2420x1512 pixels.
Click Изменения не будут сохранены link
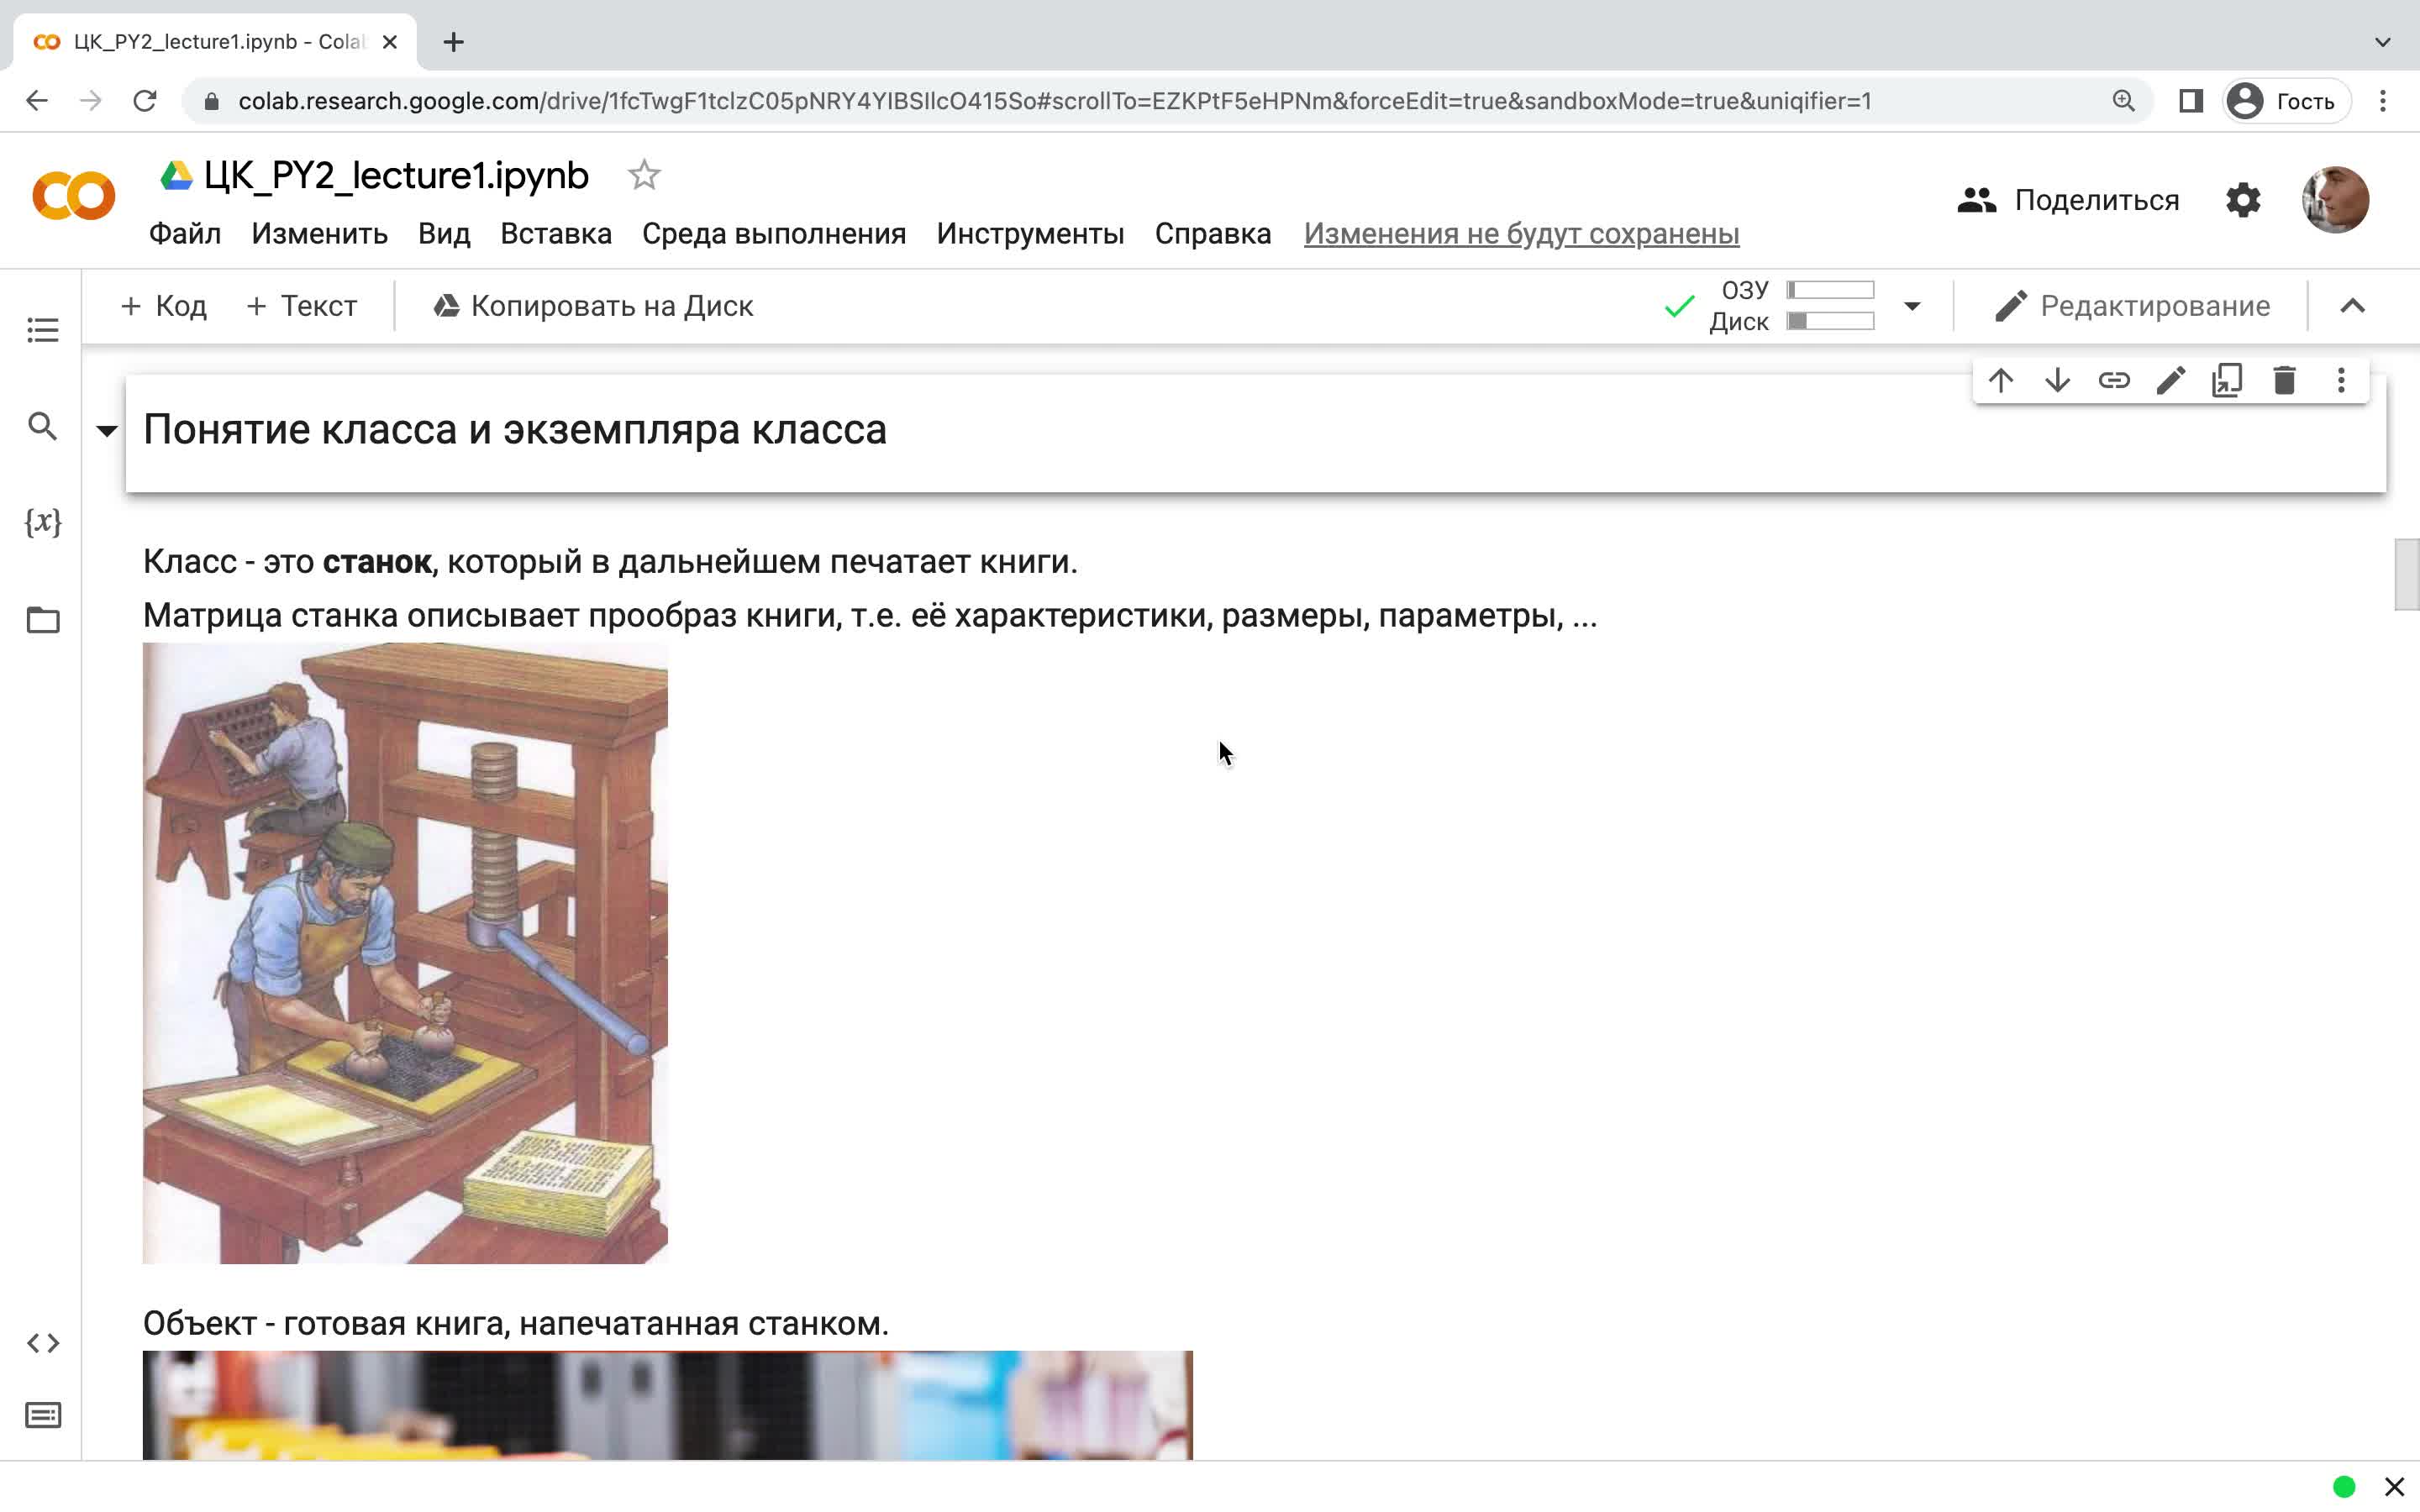click(x=1521, y=234)
